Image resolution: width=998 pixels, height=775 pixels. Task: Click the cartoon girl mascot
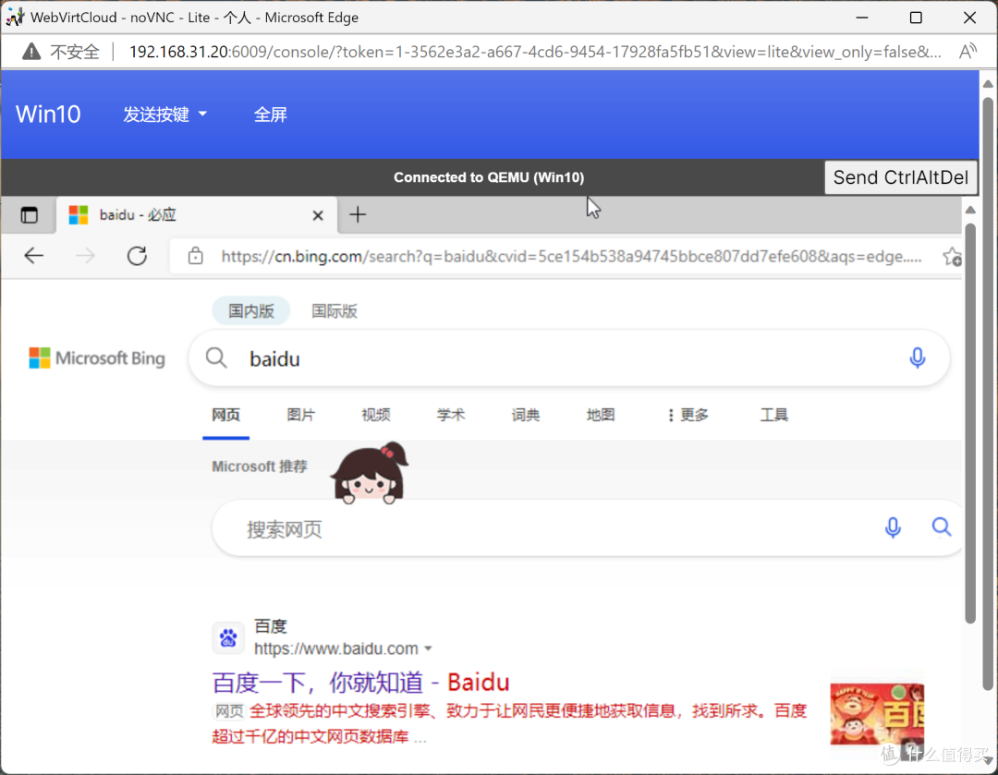tap(370, 473)
